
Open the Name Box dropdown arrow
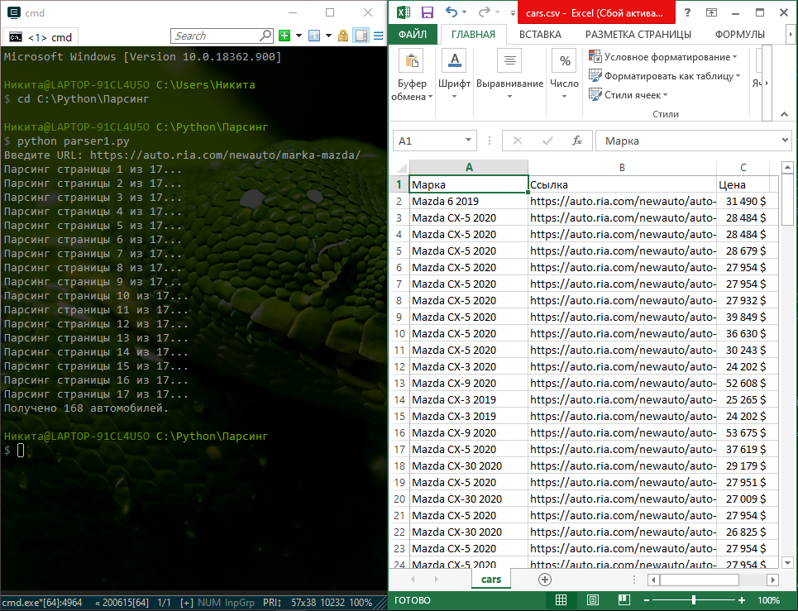468,141
